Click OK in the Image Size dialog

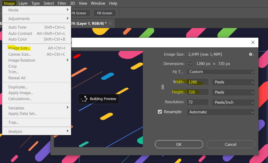(x=179, y=145)
